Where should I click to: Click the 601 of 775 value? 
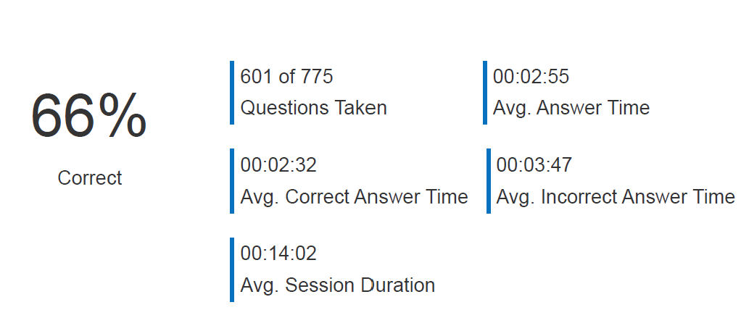[287, 77]
